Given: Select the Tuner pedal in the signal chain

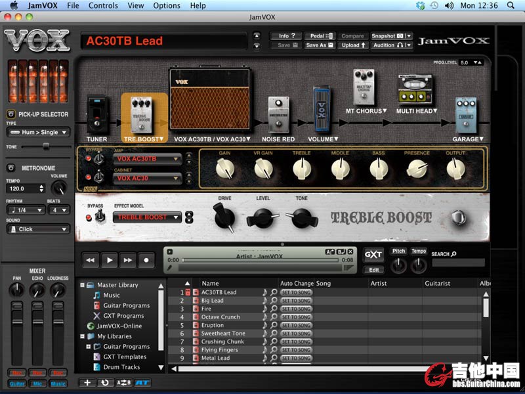Looking at the screenshot, I should 97,115.
